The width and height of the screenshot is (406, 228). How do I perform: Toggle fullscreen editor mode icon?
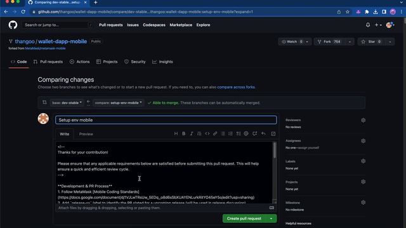pos(273,134)
